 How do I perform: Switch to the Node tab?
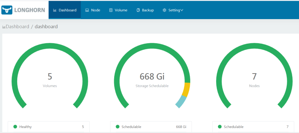click(x=93, y=10)
